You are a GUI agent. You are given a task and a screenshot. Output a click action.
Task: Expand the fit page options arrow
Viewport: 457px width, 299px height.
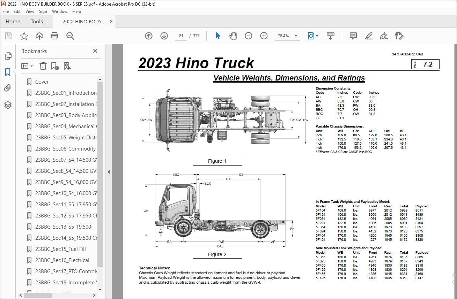tap(317, 36)
